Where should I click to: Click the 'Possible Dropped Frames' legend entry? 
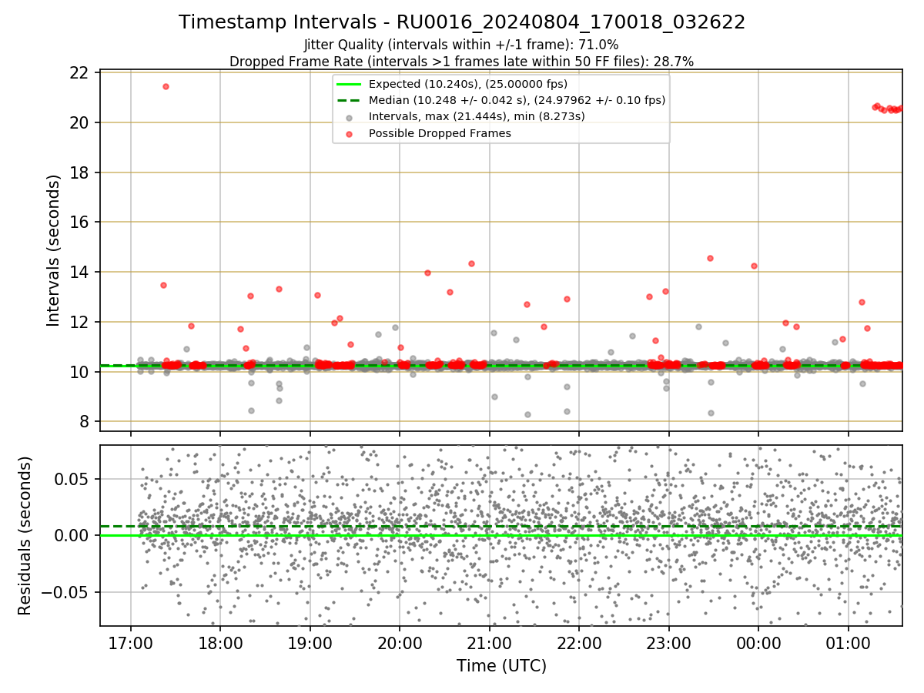point(440,133)
